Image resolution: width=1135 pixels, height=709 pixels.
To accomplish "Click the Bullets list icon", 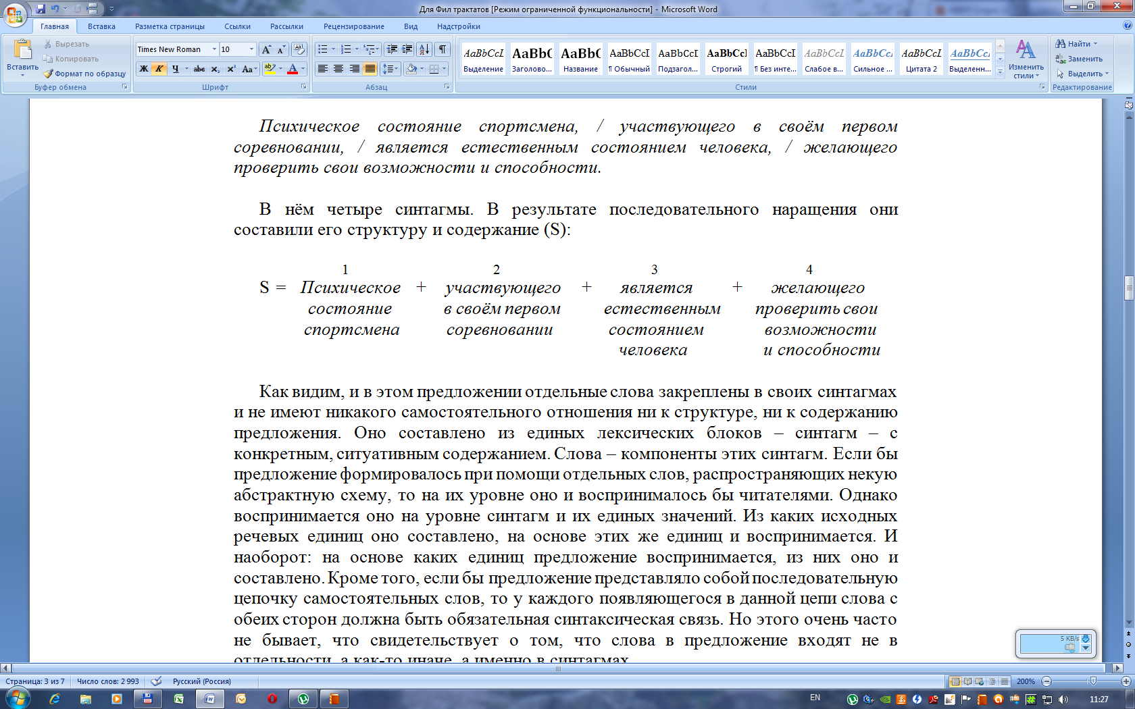I will (323, 49).
